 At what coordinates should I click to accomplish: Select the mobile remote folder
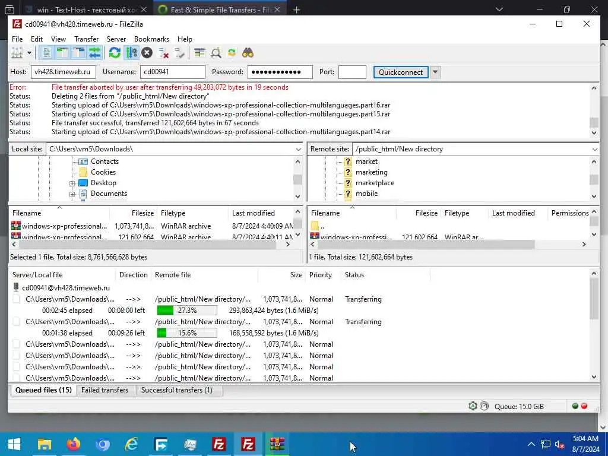(x=366, y=194)
